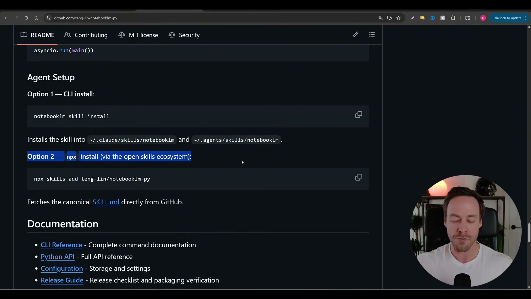Image resolution: width=531 pixels, height=299 pixels.
Task: Copy the npx skills add command
Action: coord(358,177)
